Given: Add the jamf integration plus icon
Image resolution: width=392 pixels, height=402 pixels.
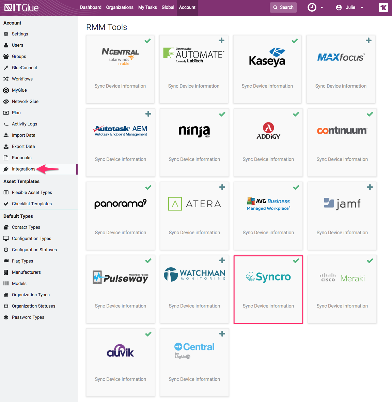Looking at the screenshot, I should click(x=370, y=187).
